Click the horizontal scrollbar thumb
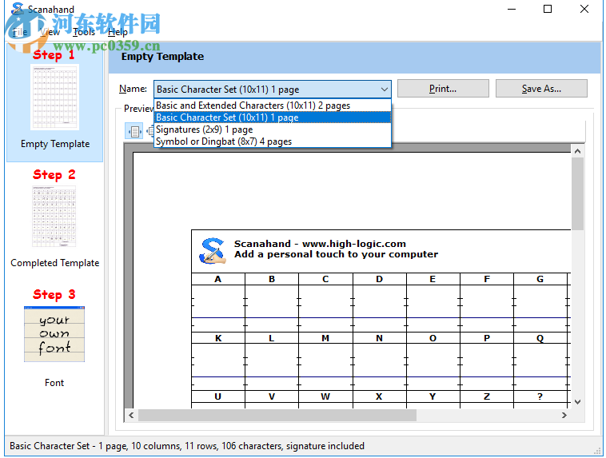Screen dimensions: 606x458 (x=277, y=415)
